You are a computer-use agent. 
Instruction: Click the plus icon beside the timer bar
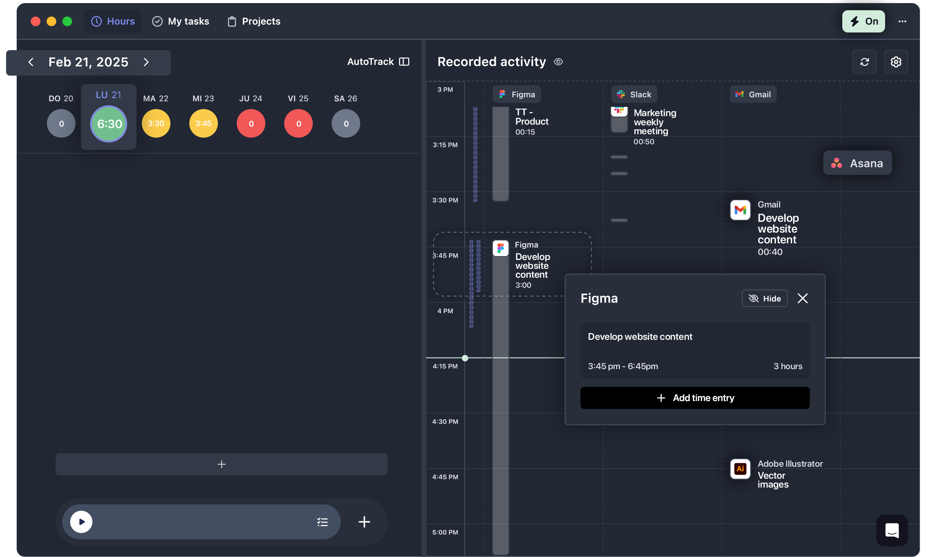[364, 522]
